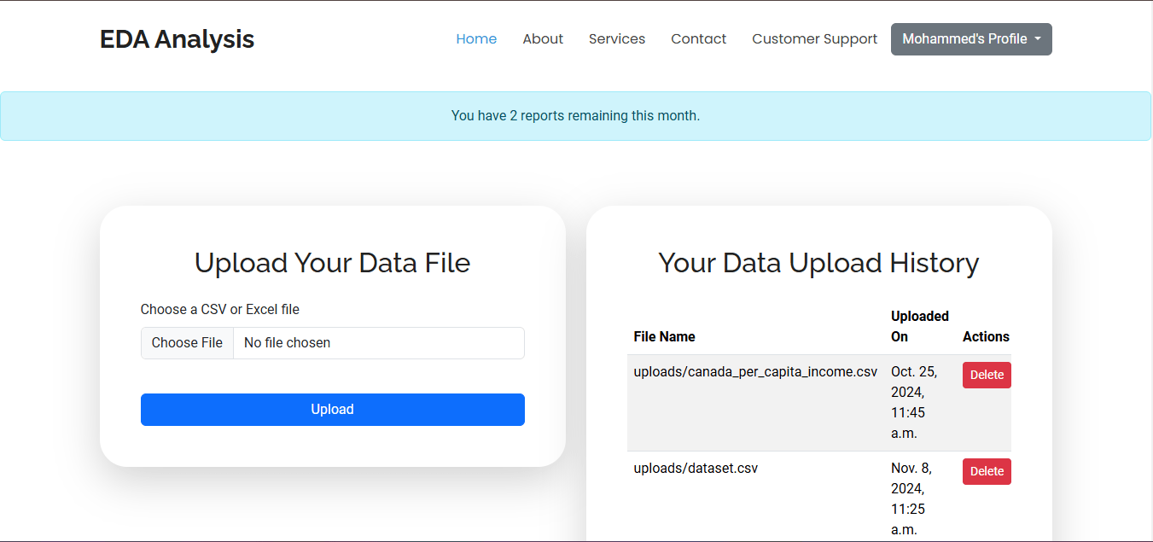The height and width of the screenshot is (542, 1153).
Task: Click the Choose File button
Action: pyautogui.click(x=187, y=343)
